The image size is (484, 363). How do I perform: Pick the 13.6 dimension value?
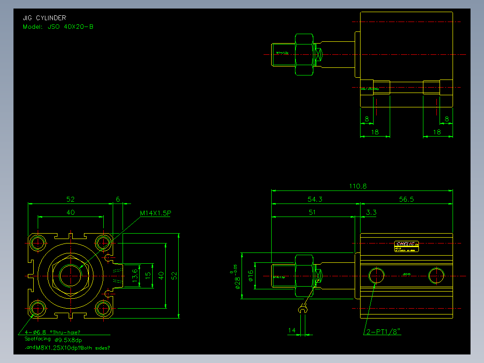[x=135, y=275]
